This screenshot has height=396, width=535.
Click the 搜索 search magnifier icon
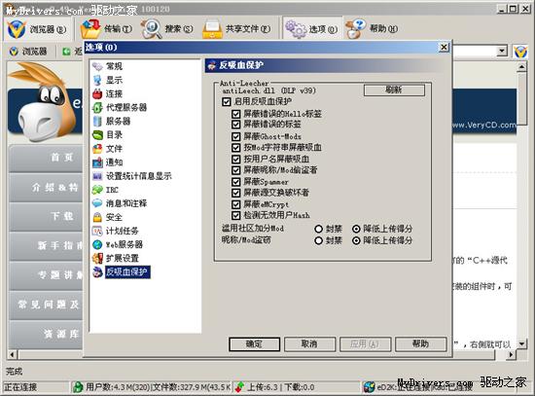[x=152, y=28]
